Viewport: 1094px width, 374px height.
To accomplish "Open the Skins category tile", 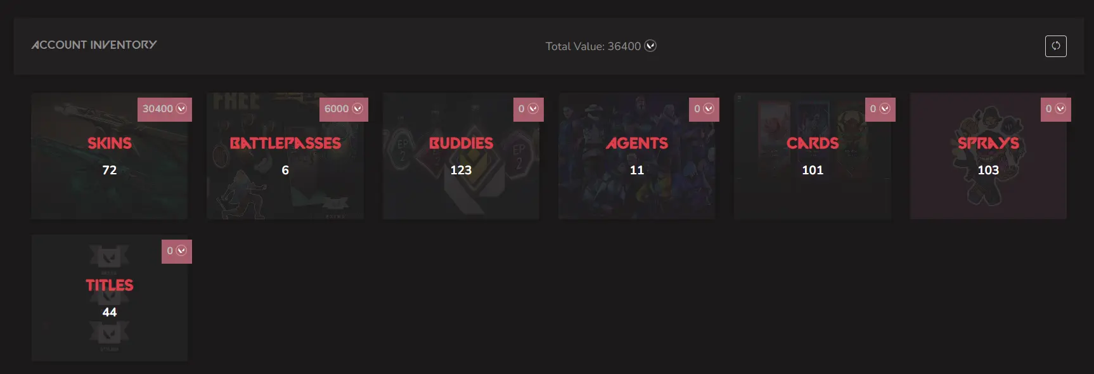I will 110,156.
